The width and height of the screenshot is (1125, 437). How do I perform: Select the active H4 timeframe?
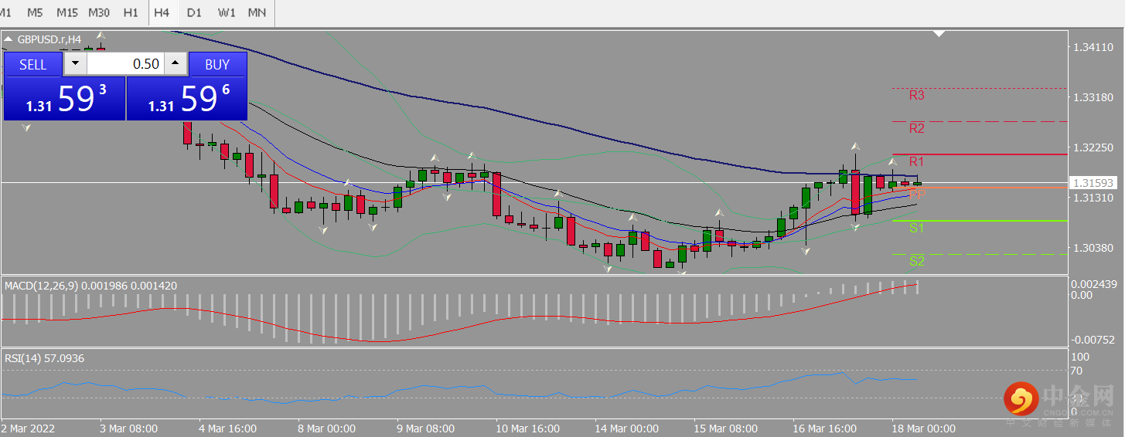pyautogui.click(x=162, y=13)
